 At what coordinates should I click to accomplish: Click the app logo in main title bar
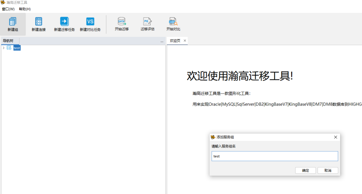point(3,2)
